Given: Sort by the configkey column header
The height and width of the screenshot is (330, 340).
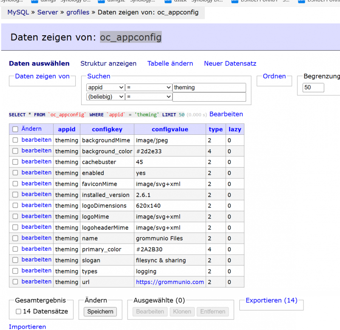Looking at the screenshot, I should pyautogui.click(x=107, y=129).
